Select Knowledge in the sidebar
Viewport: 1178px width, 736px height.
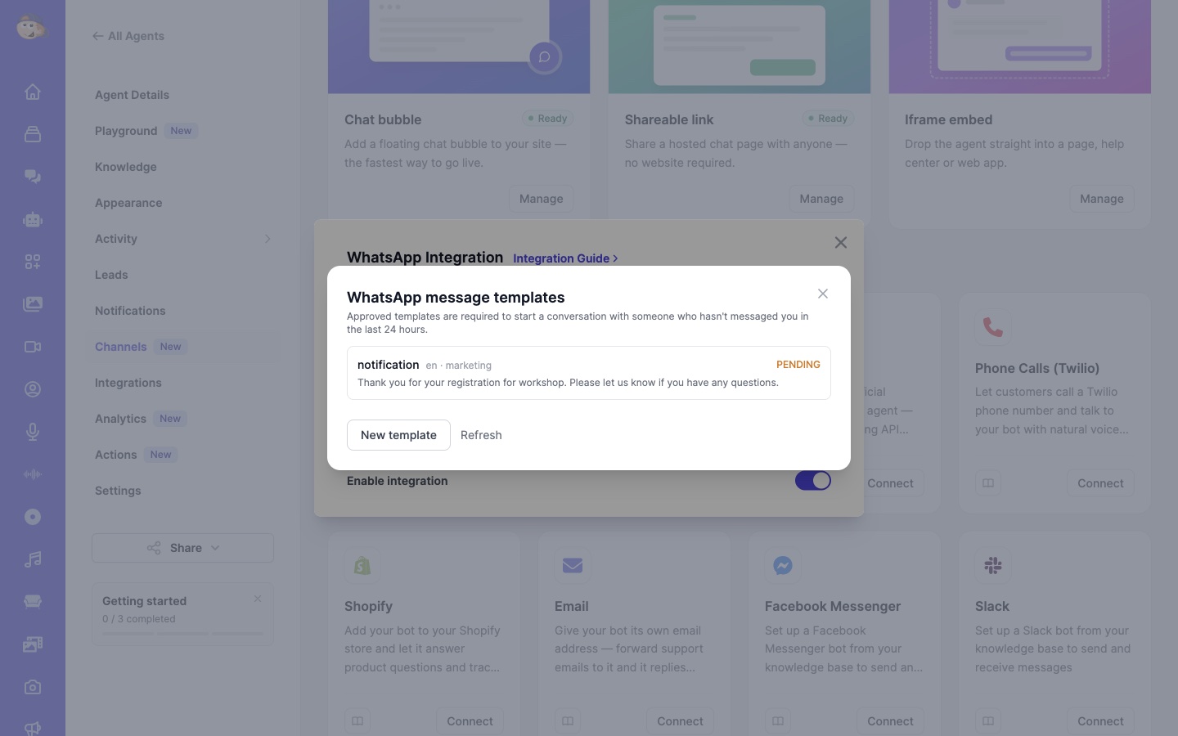126,167
